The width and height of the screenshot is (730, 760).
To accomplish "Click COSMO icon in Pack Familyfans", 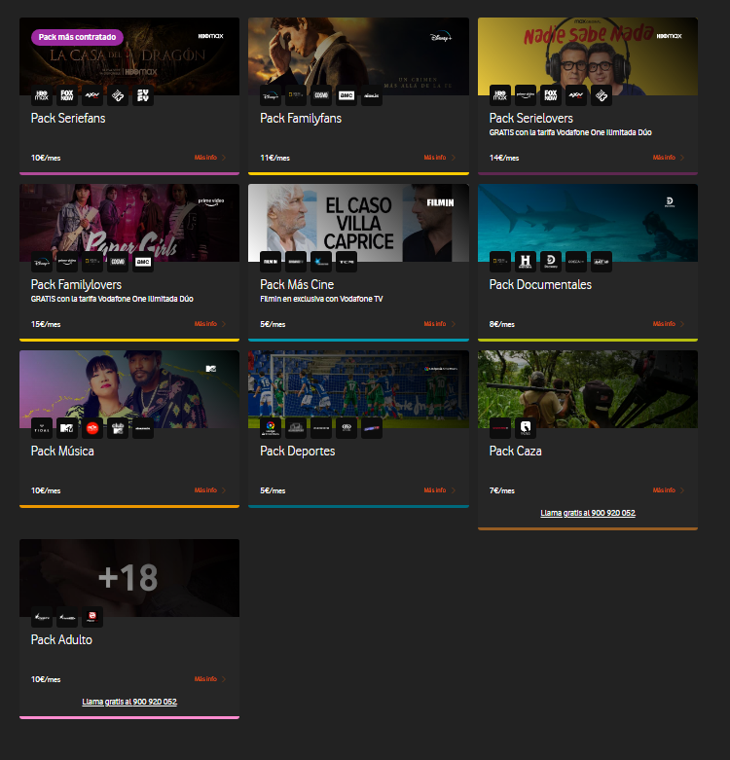I will click(321, 95).
